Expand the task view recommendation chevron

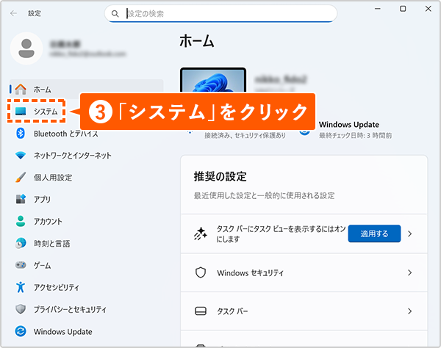(409, 233)
